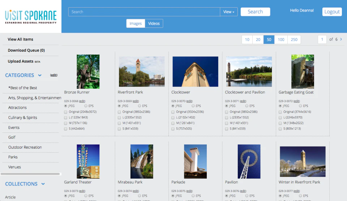Click edit link for 029-3-0070
347x201 pixels.
189,101
